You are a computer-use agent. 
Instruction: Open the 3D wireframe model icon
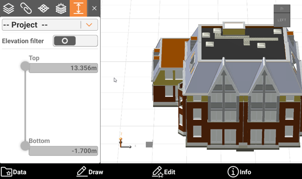coord(61,8)
